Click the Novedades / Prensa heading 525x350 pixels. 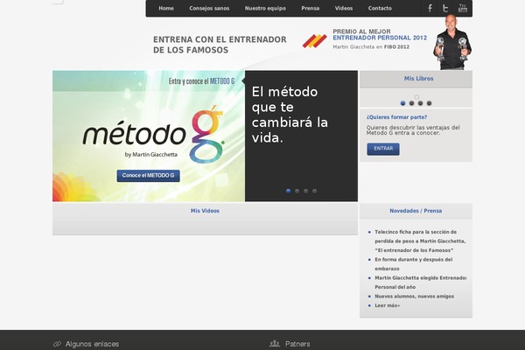pos(416,211)
